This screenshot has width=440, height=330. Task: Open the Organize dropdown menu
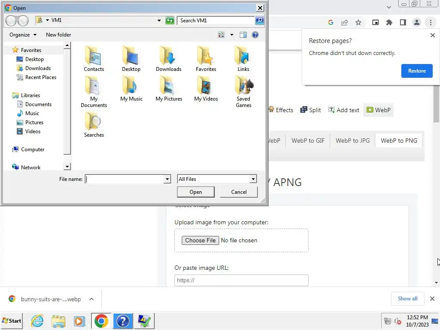[x=23, y=35]
